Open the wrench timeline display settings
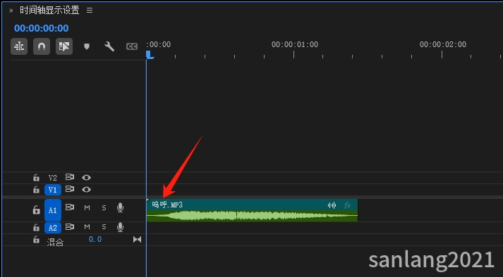The width and height of the screenshot is (503, 277). (x=109, y=46)
